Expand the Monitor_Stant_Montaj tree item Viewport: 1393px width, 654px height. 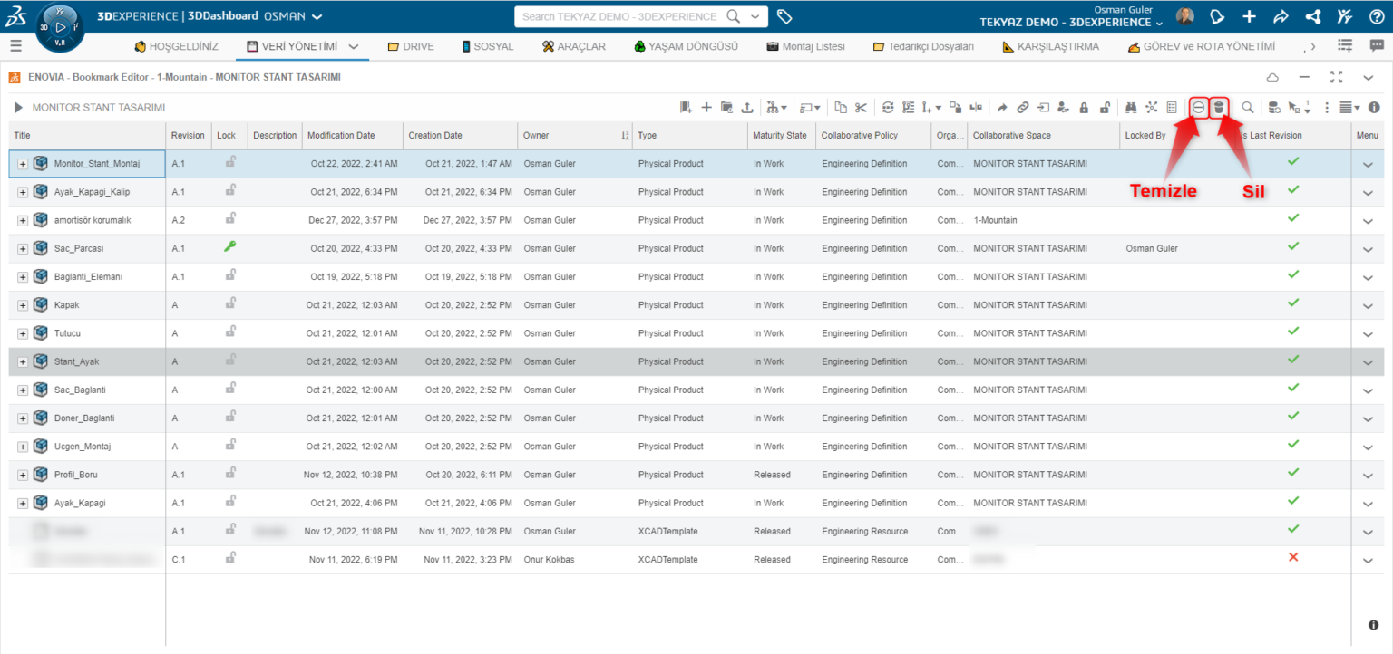click(22, 164)
